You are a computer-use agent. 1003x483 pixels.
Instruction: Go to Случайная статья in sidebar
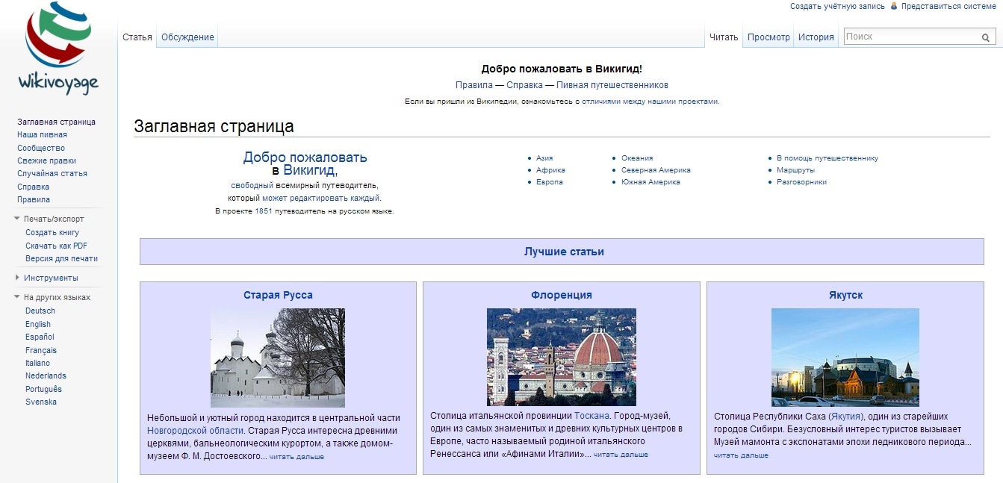pos(52,173)
